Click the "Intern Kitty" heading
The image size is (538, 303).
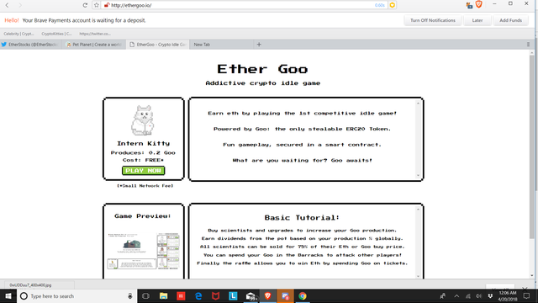point(144,143)
